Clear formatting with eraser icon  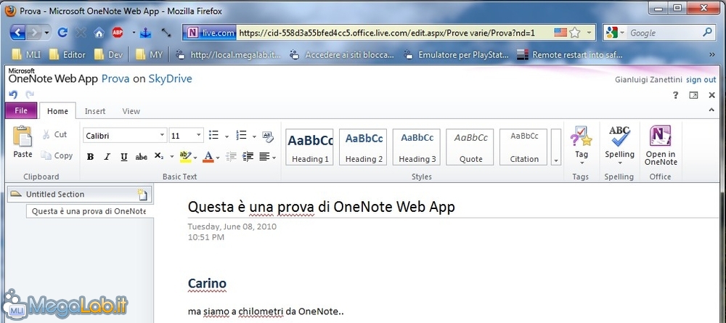point(268,136)
